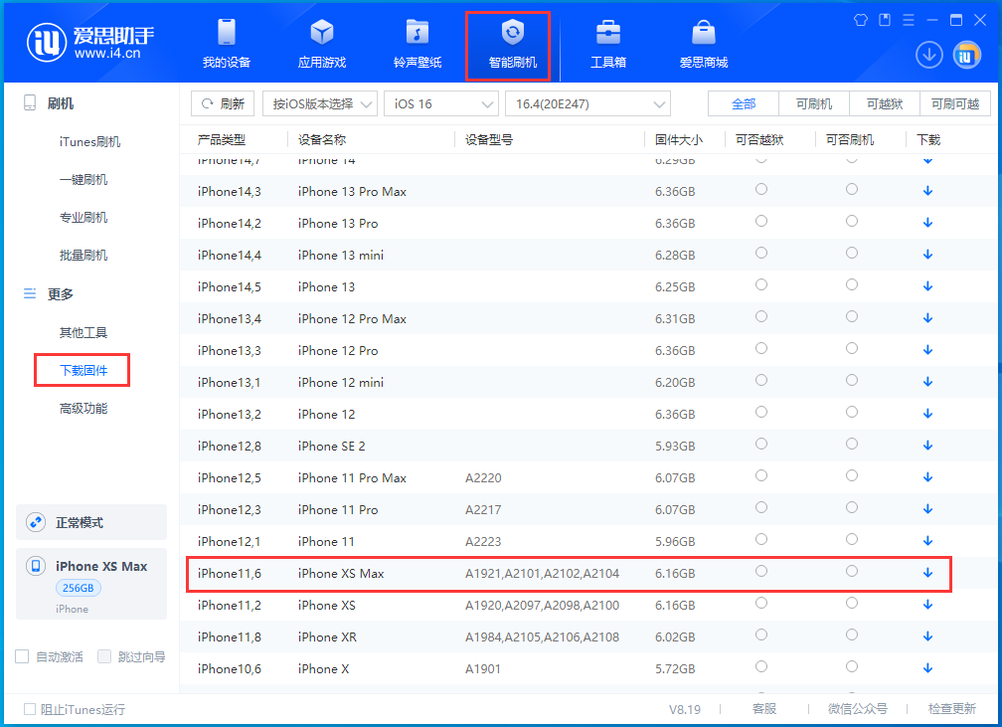Open 爱思商城 (i4 Mall) section
Screen dimensions: 1002x727
[703, 43]
